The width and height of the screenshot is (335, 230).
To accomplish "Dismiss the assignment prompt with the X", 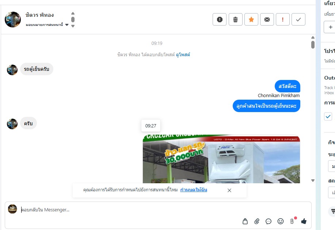I will (x=229, y=190).
